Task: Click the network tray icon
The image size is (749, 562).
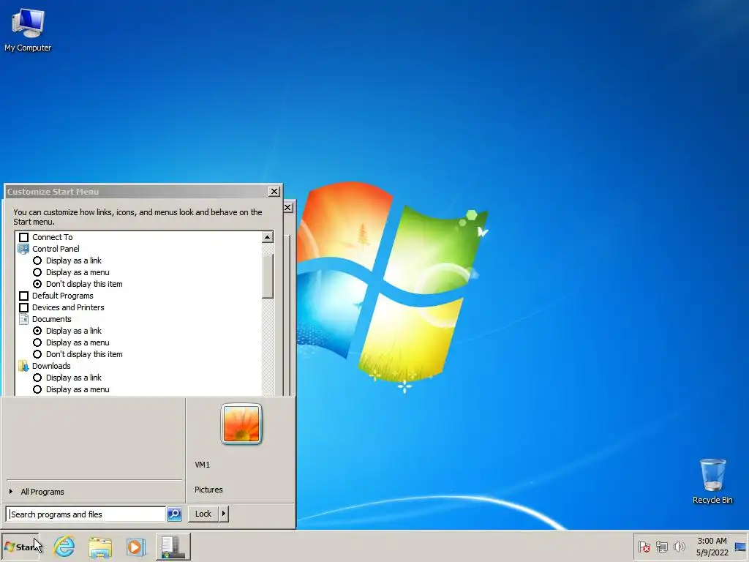Action: tap(661, 546)
